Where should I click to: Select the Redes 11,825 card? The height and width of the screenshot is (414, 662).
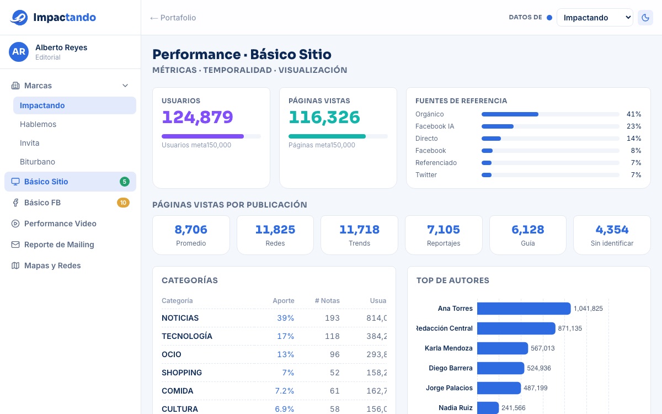275,235
